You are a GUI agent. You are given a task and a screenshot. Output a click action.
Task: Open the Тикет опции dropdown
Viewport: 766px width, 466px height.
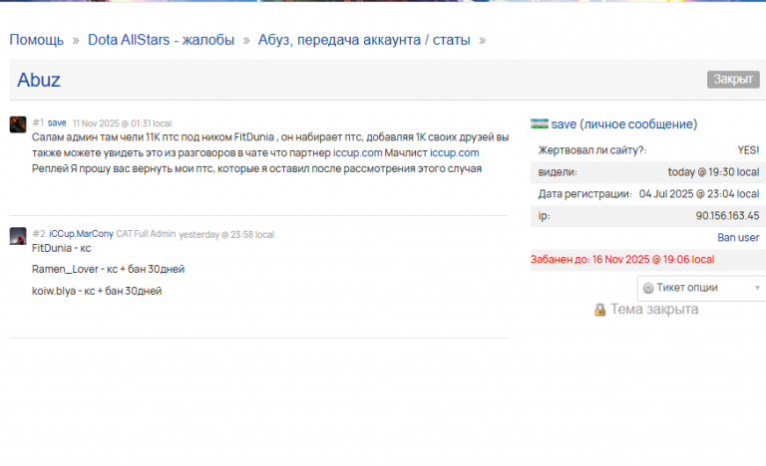tap(701, 288)
